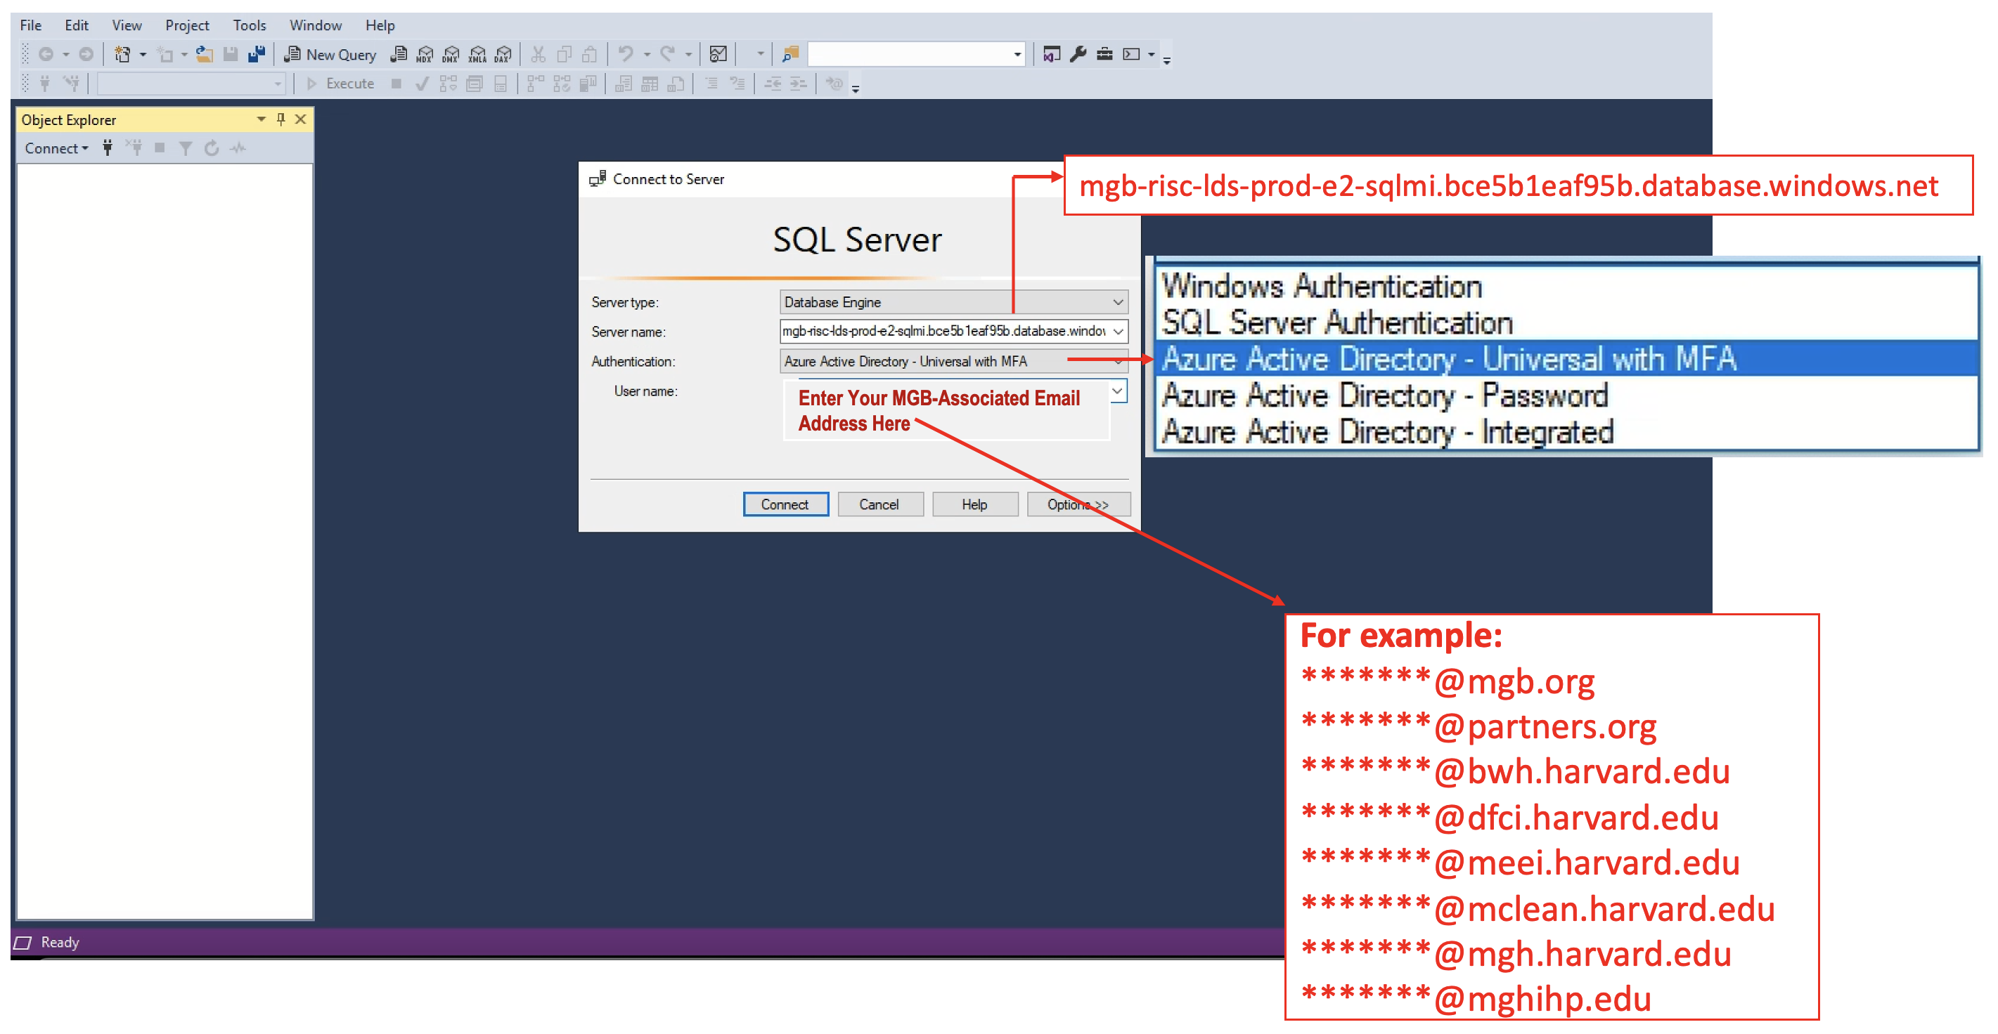Click the Results to Text icon
This screenshot has width=1998, height=1034.
624,84
